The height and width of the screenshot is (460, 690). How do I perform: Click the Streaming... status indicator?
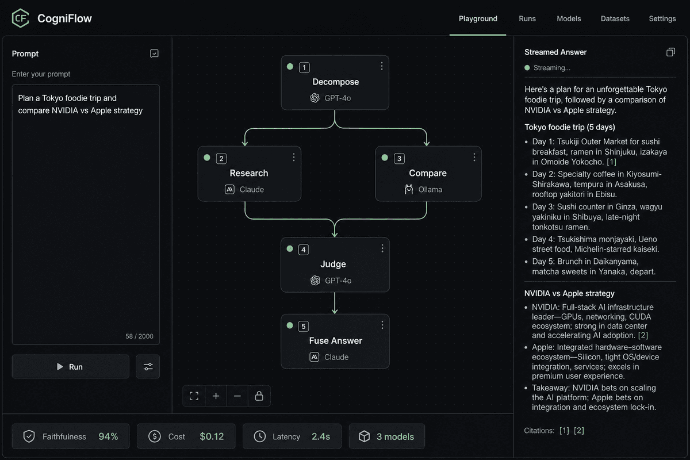[x=547, y=68]
